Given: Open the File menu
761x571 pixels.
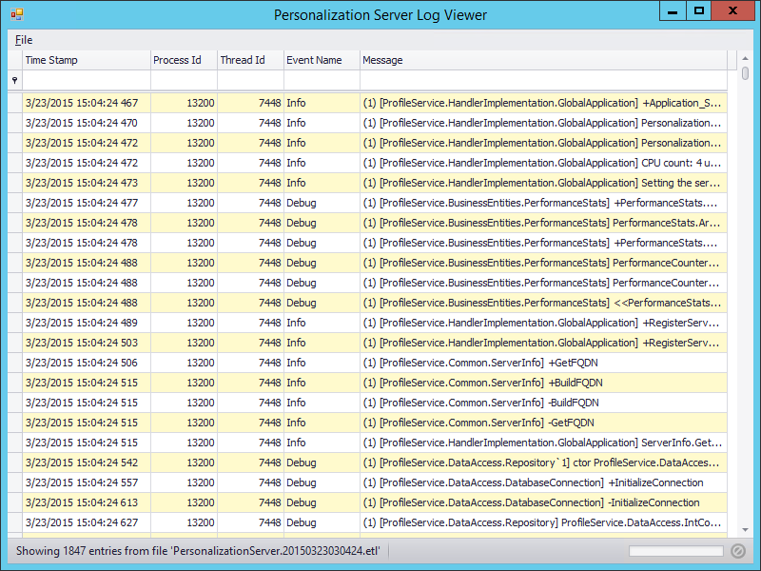Looking at the screenshot, I should (x=24, y=40).
